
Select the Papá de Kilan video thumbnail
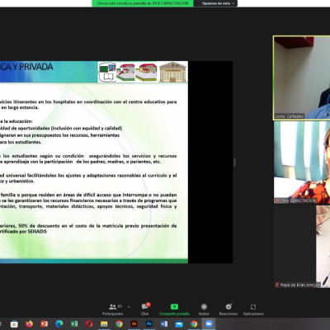tap(302, 247)
